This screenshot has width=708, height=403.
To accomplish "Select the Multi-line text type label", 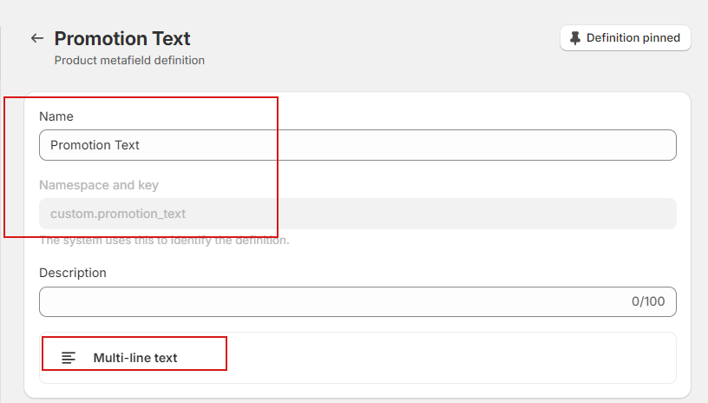I will click(x=135, y=358).
